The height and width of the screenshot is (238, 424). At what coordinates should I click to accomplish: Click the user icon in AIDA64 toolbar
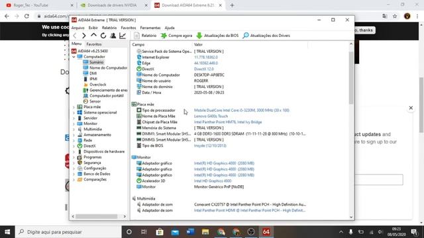(113, 36)
